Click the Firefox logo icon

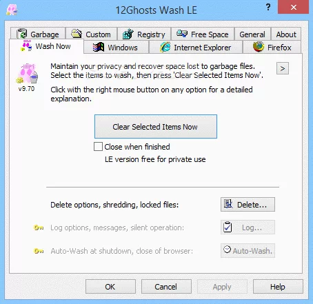(259, 47)
